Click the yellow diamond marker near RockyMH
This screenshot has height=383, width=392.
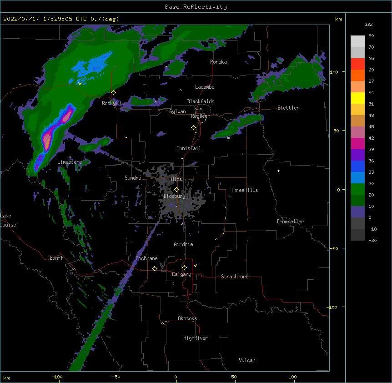114,93
